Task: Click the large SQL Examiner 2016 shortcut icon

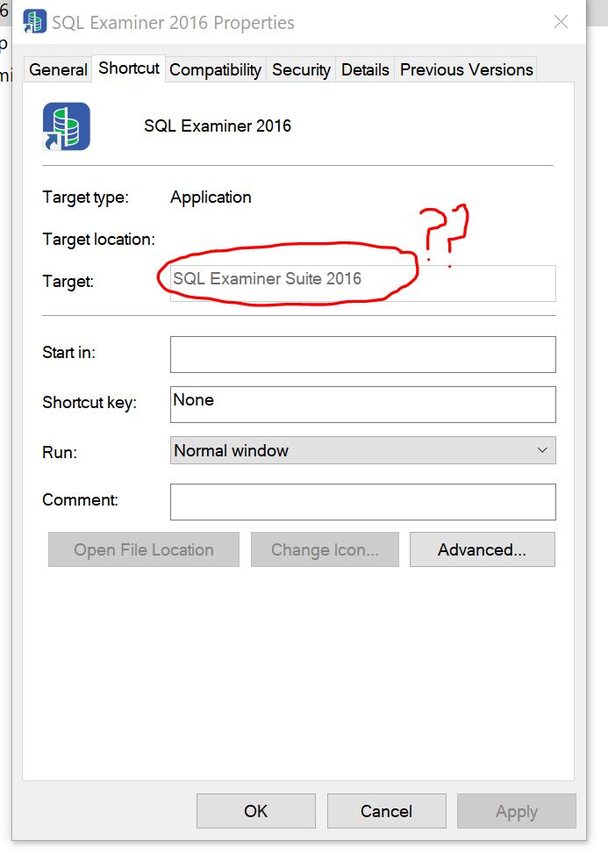Action: (67, 126)
